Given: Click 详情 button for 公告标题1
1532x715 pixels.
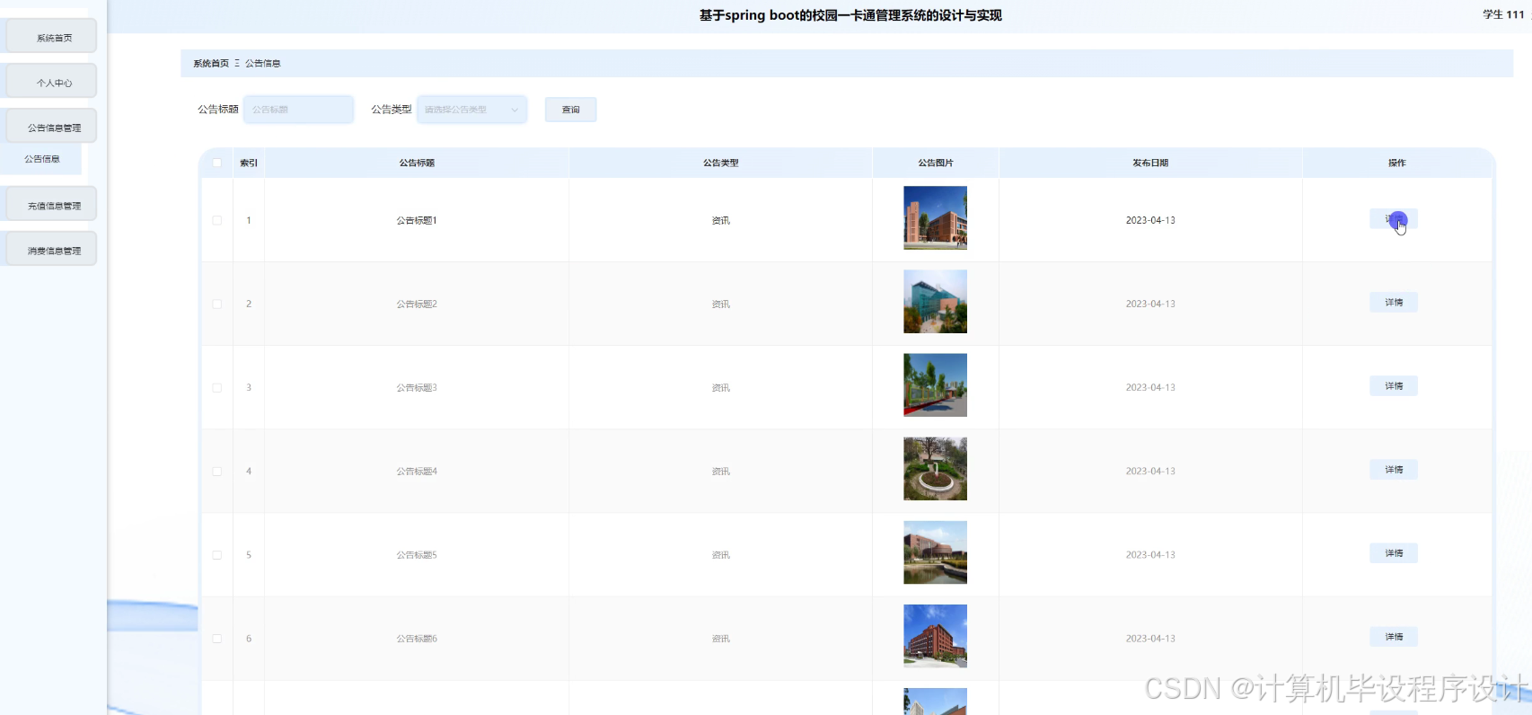Looking at the screenshot, I should (x=1394, y=219).
